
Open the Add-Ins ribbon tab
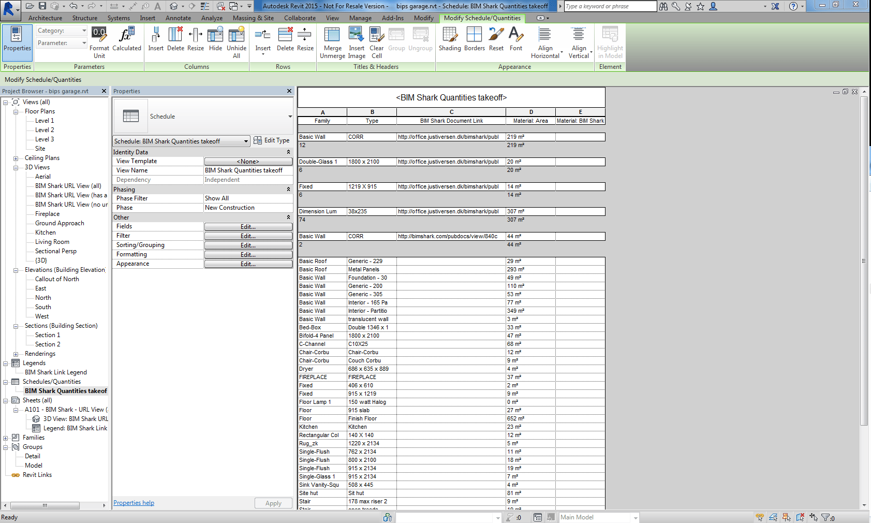click(x=393, y=18)
